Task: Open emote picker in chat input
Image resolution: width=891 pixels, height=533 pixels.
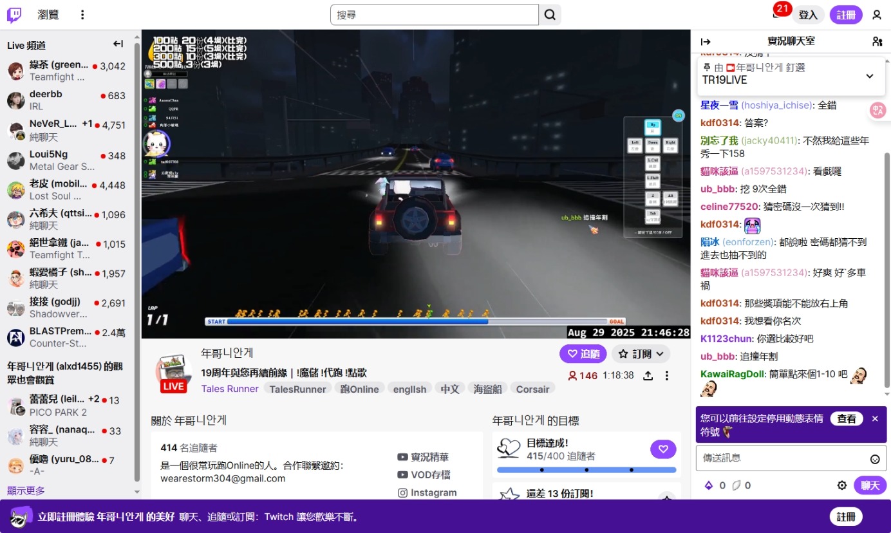Action: click(875, 459)
